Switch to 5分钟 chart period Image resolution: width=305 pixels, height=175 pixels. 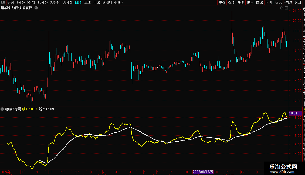(31, 2)
